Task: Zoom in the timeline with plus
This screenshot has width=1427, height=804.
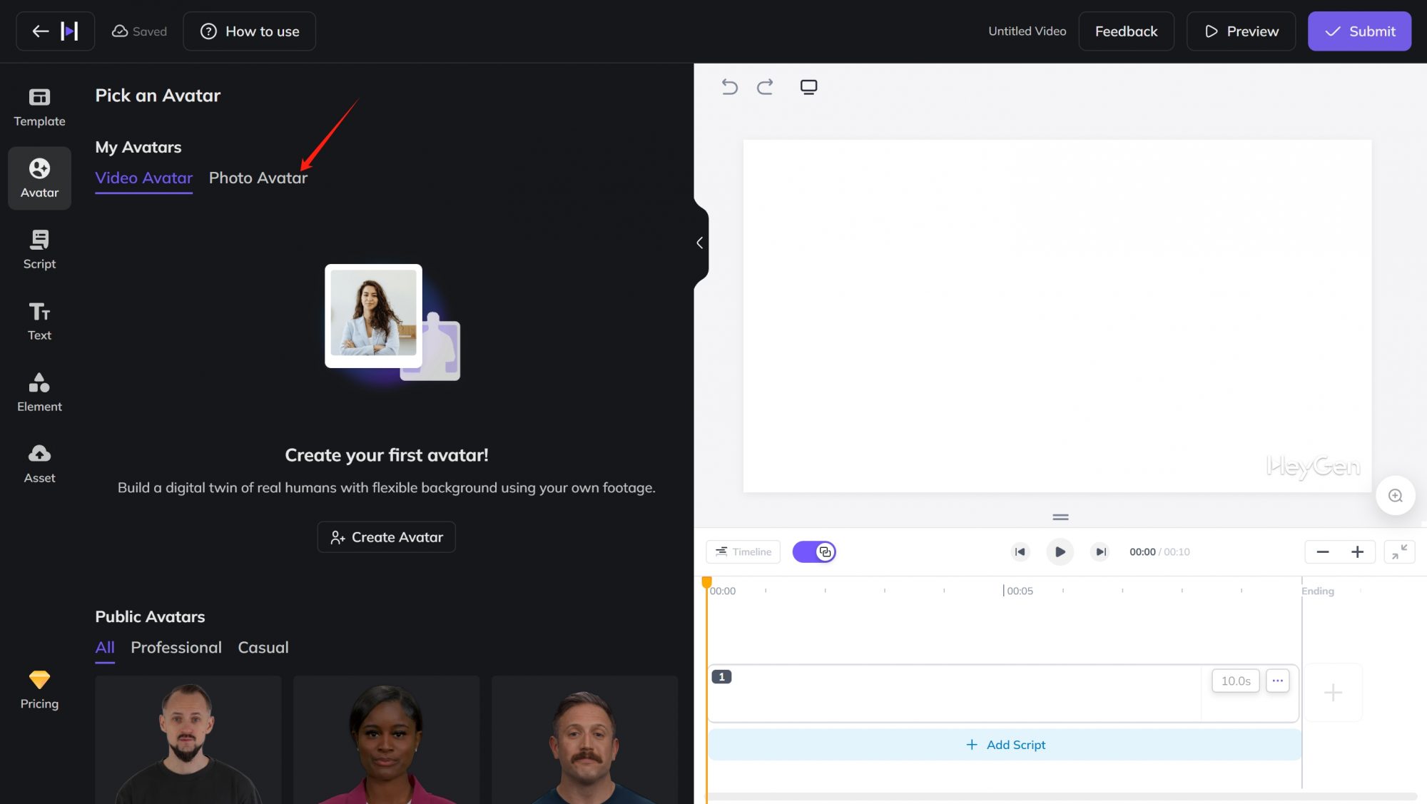Action: point(1357,551)
